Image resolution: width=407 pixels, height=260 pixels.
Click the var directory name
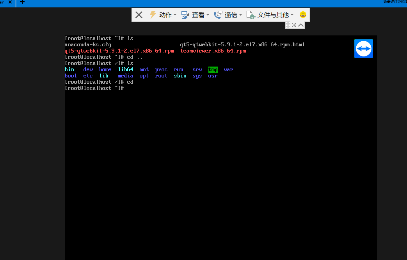click(x=228, y=69)
